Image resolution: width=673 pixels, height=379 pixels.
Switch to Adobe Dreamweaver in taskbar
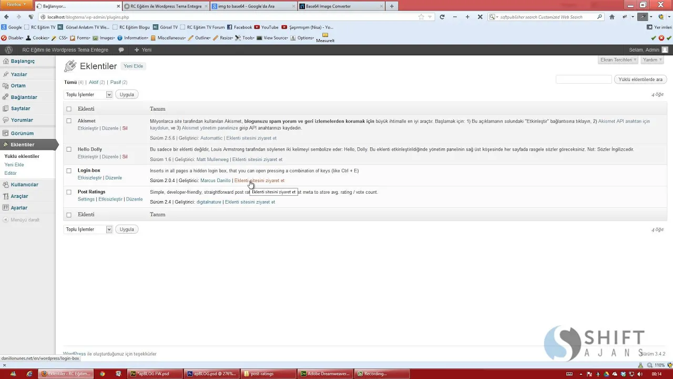[324, 374]
